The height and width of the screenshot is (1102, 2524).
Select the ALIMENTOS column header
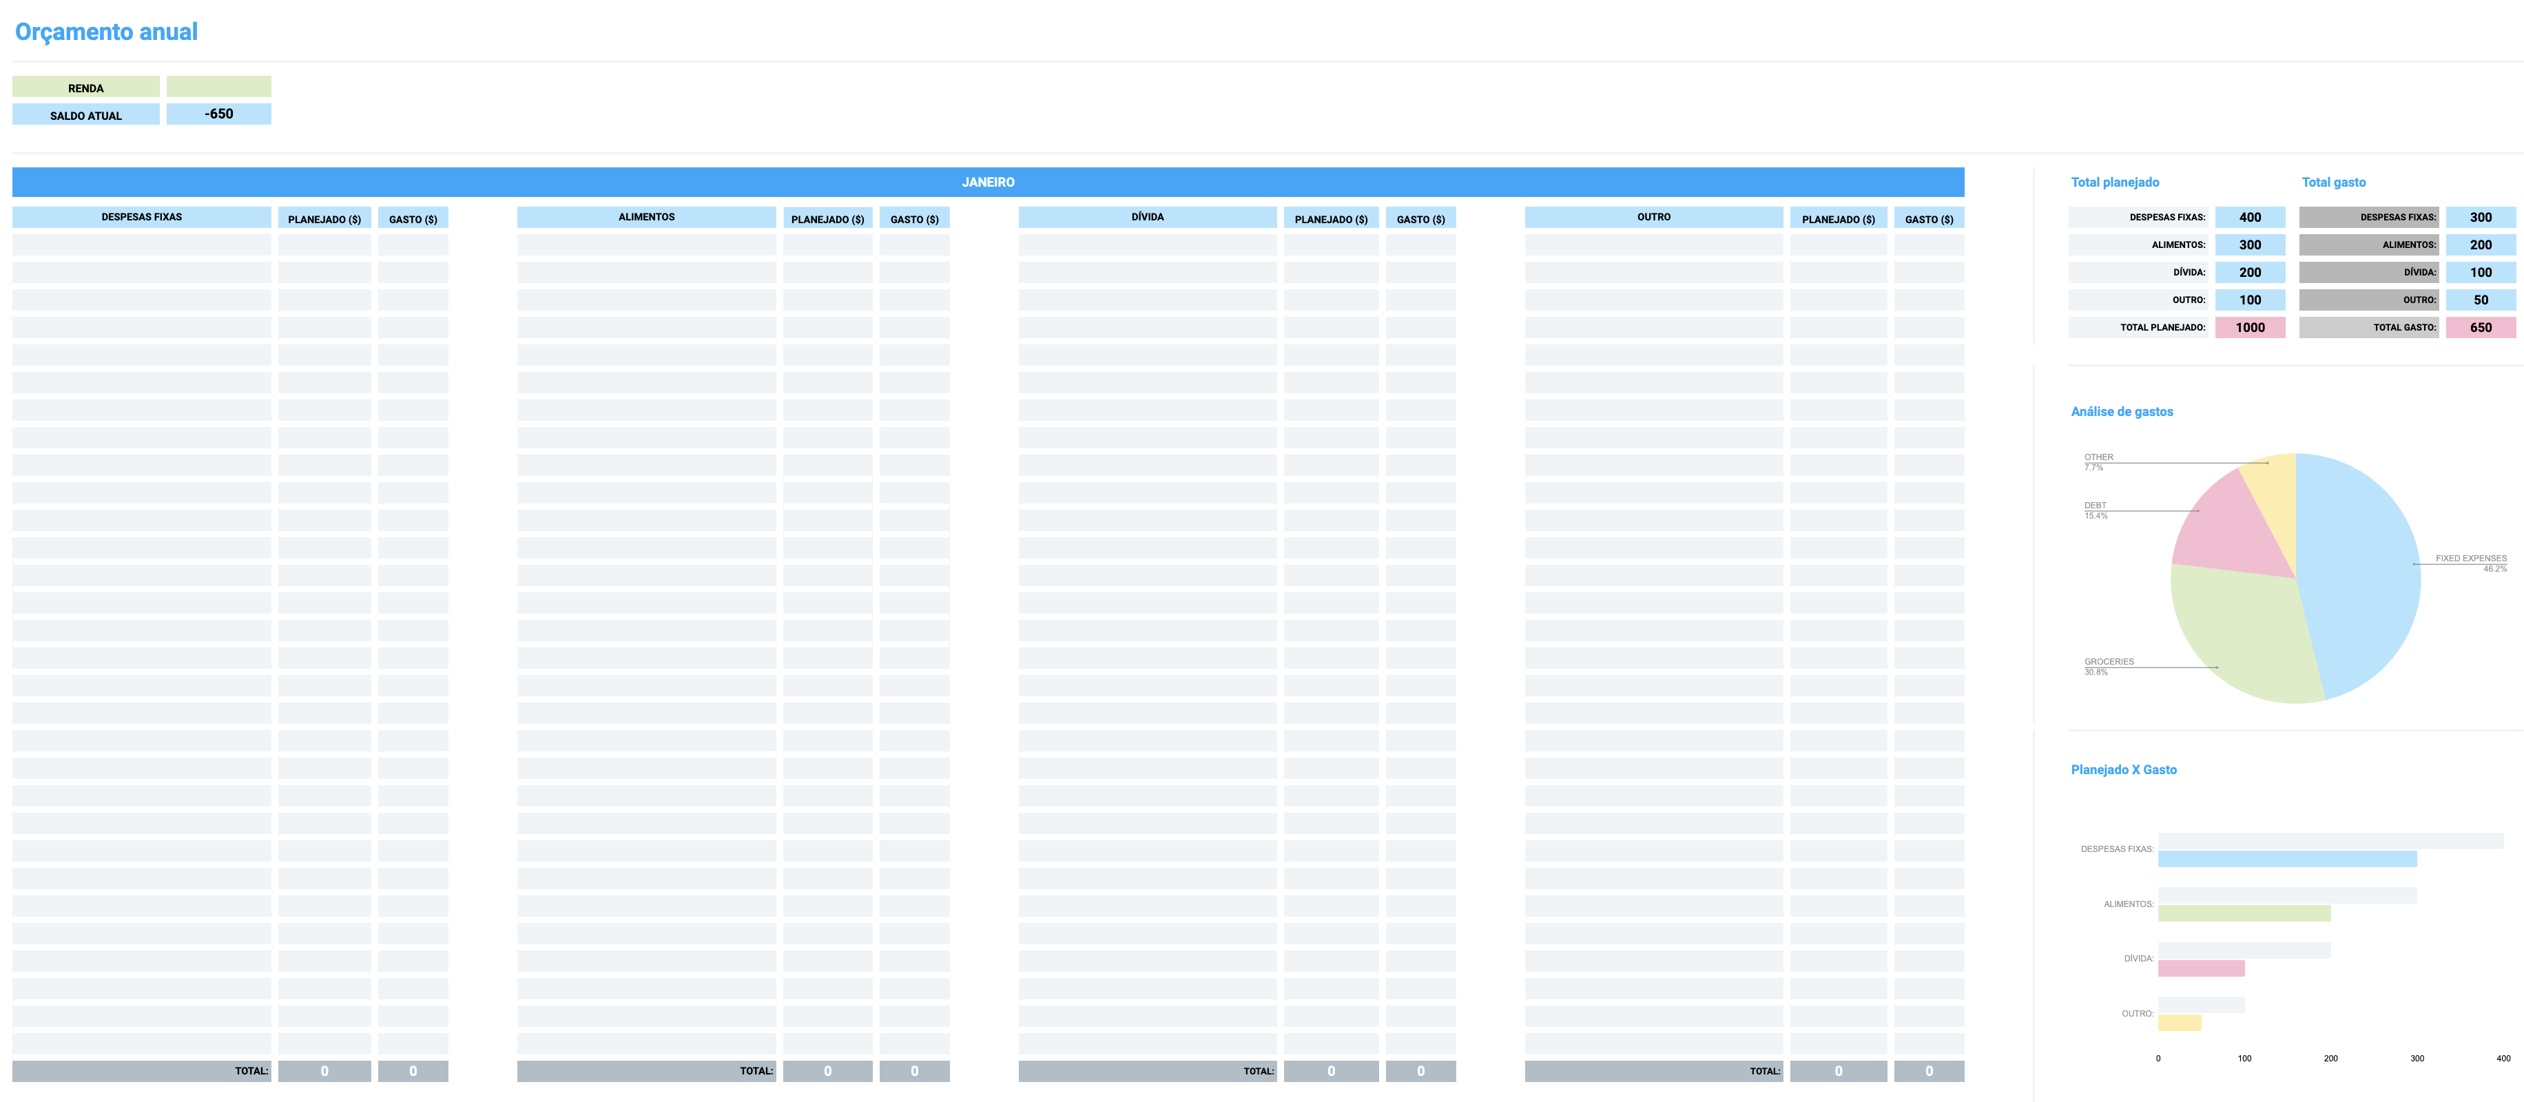click(x=647, y=218)
